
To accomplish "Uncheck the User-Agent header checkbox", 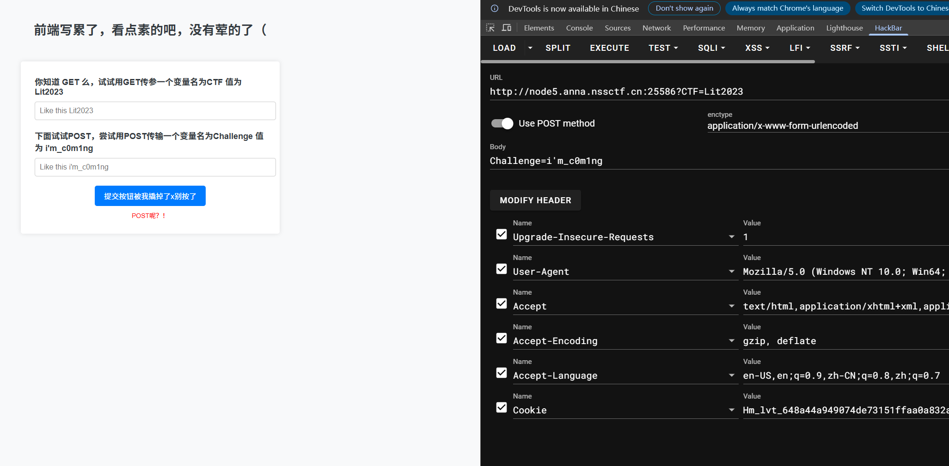I will (x=502, y=269).
